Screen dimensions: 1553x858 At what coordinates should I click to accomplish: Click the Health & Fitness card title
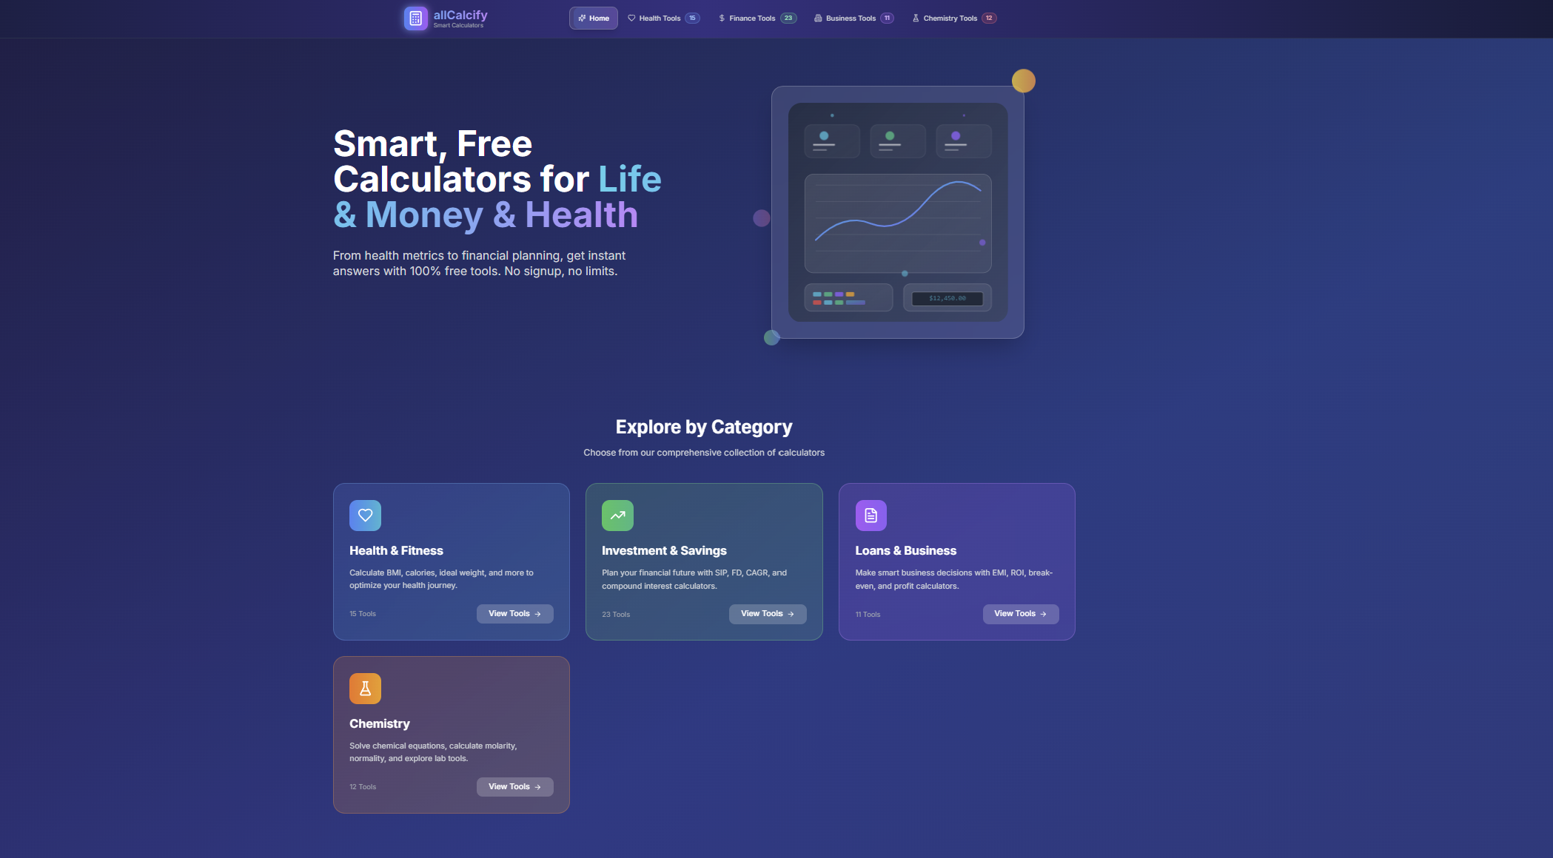pos(396,551)
